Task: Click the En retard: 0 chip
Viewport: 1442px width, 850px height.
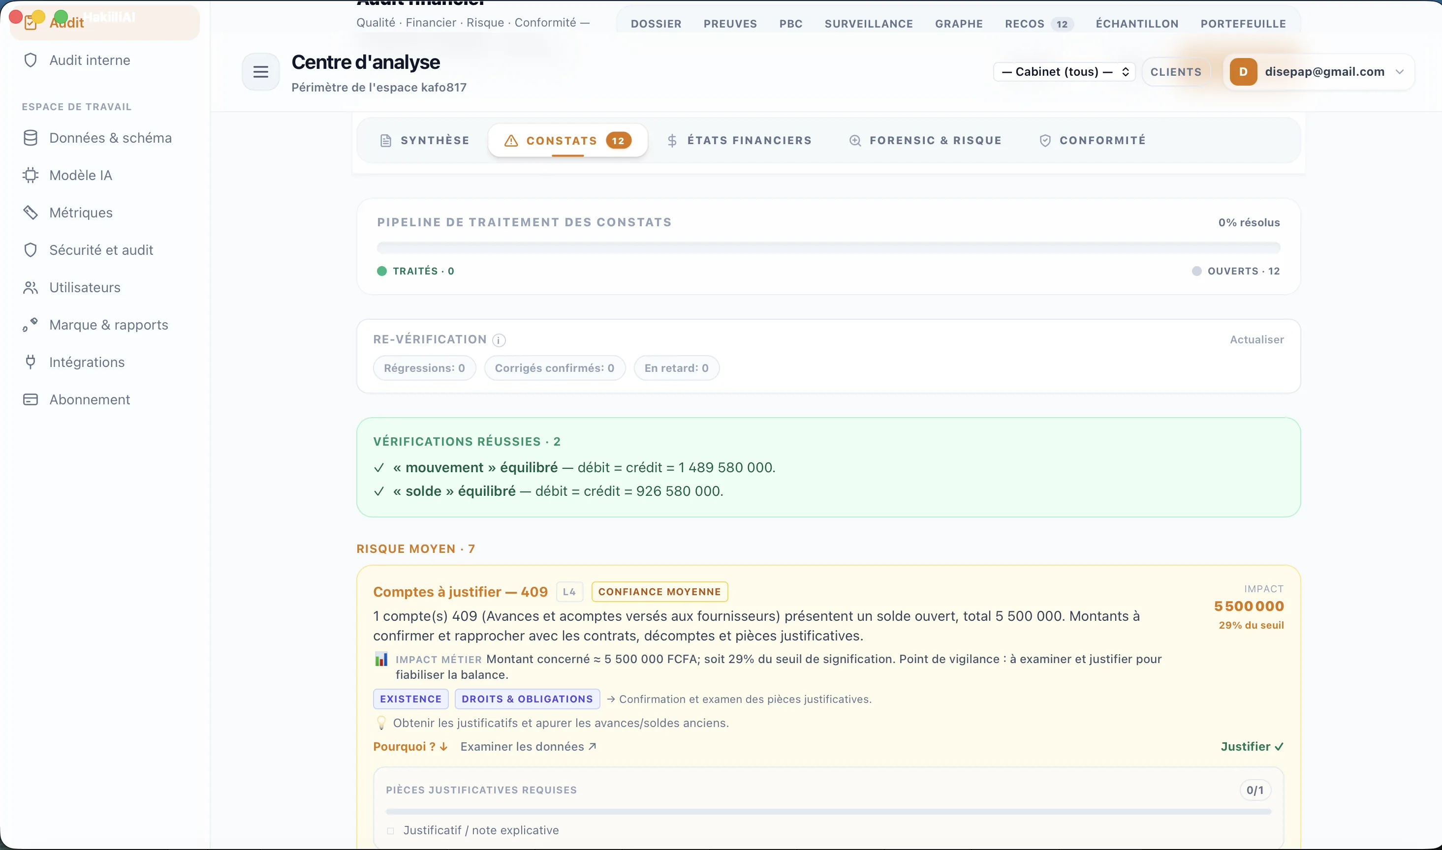Action: pos(676,368)
